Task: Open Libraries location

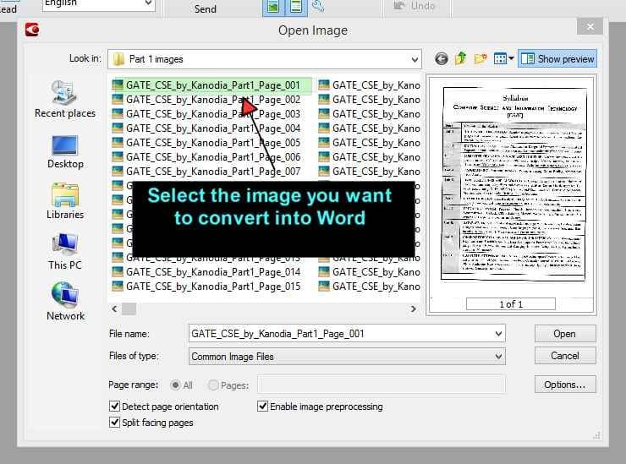Action: point(65,201)
